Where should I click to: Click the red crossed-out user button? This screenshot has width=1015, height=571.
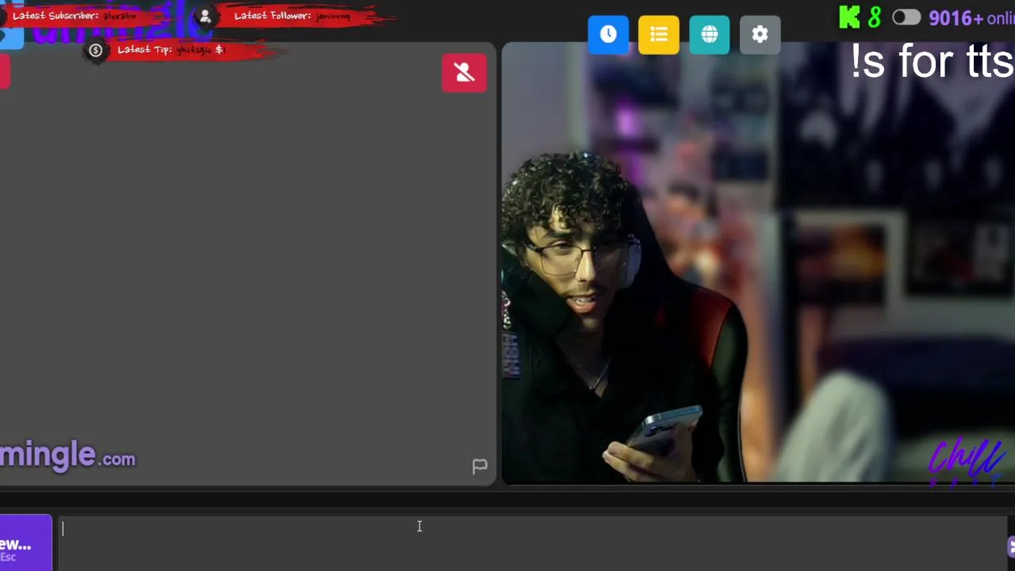pos(465,73)
